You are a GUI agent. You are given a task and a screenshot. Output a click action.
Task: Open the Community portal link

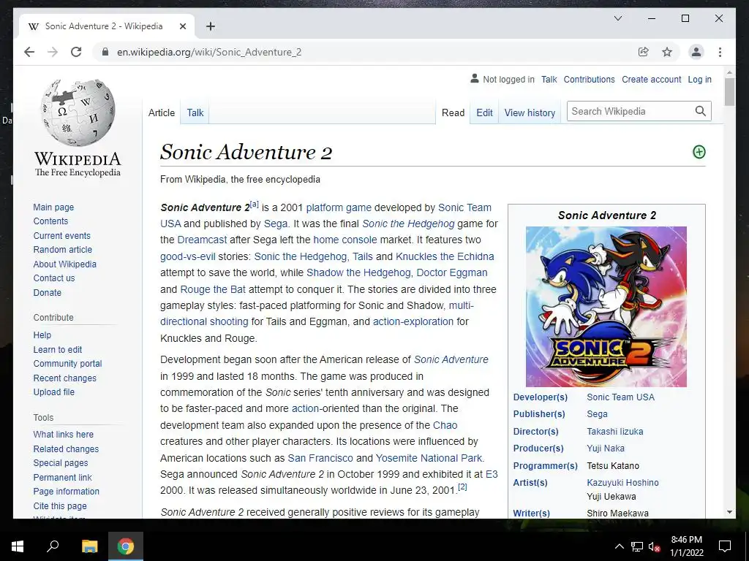point(67,363)
